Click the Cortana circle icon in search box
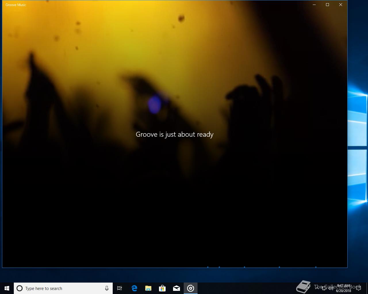This screenshot has width=368, height=294. [x=20, y=288]
